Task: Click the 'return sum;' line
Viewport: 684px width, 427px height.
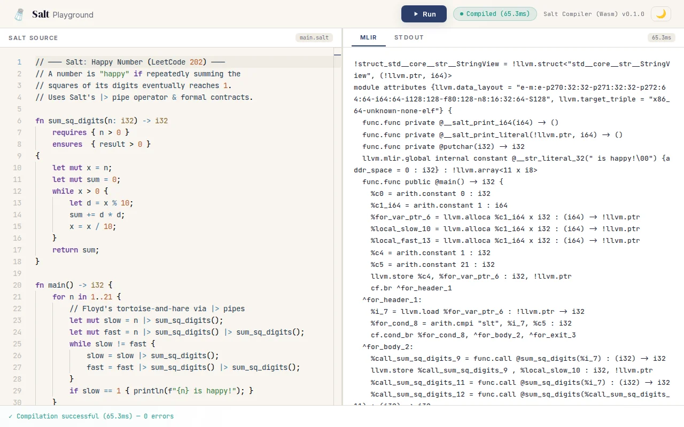Action: click(x=76, y=250)
